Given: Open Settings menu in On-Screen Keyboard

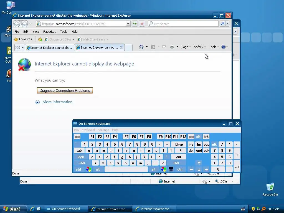Looking at the screenshot, I should click(x=103, y=130).
